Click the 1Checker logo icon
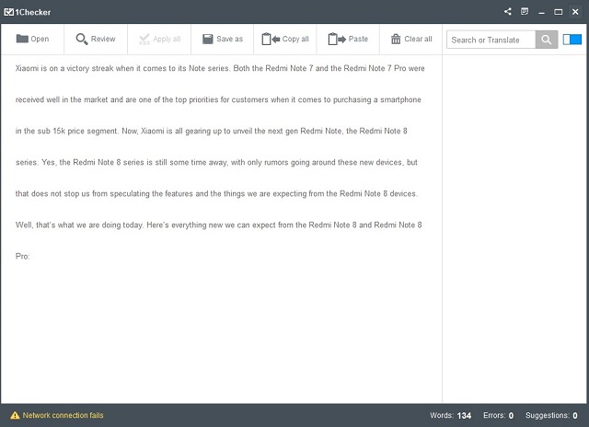Screen dimensions: 589x427 [x=8, y=12]
